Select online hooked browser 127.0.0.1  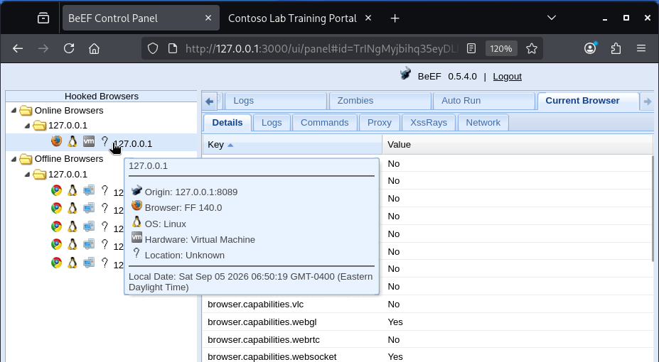pos(133,144)
